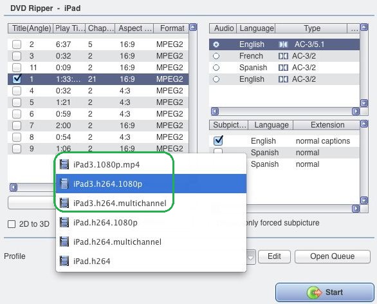Enable the 2D to 3D option
Screen dimensions: 377x304
click(12, 224)
